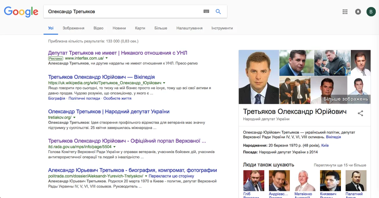Open ad result Депутат Третьяков не имеет
This screenshot has width=379, height=198.
point(118,53)
